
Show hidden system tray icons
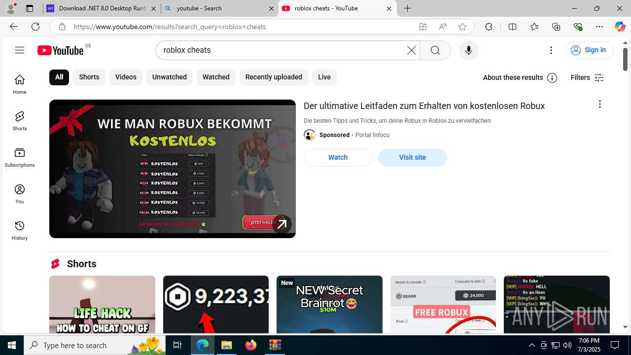[x=531, y=345]
